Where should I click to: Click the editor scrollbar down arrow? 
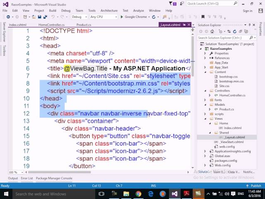click(193, 167)
